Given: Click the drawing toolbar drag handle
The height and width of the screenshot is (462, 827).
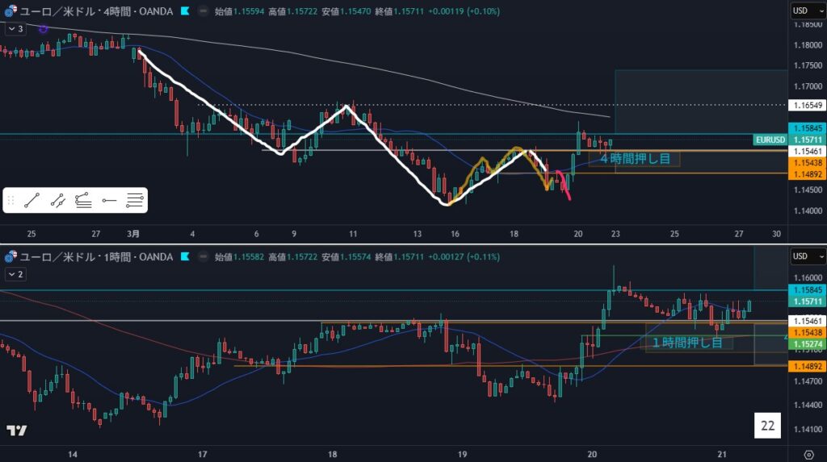Looking at the screenshot, I should click(x=11, y=201).
